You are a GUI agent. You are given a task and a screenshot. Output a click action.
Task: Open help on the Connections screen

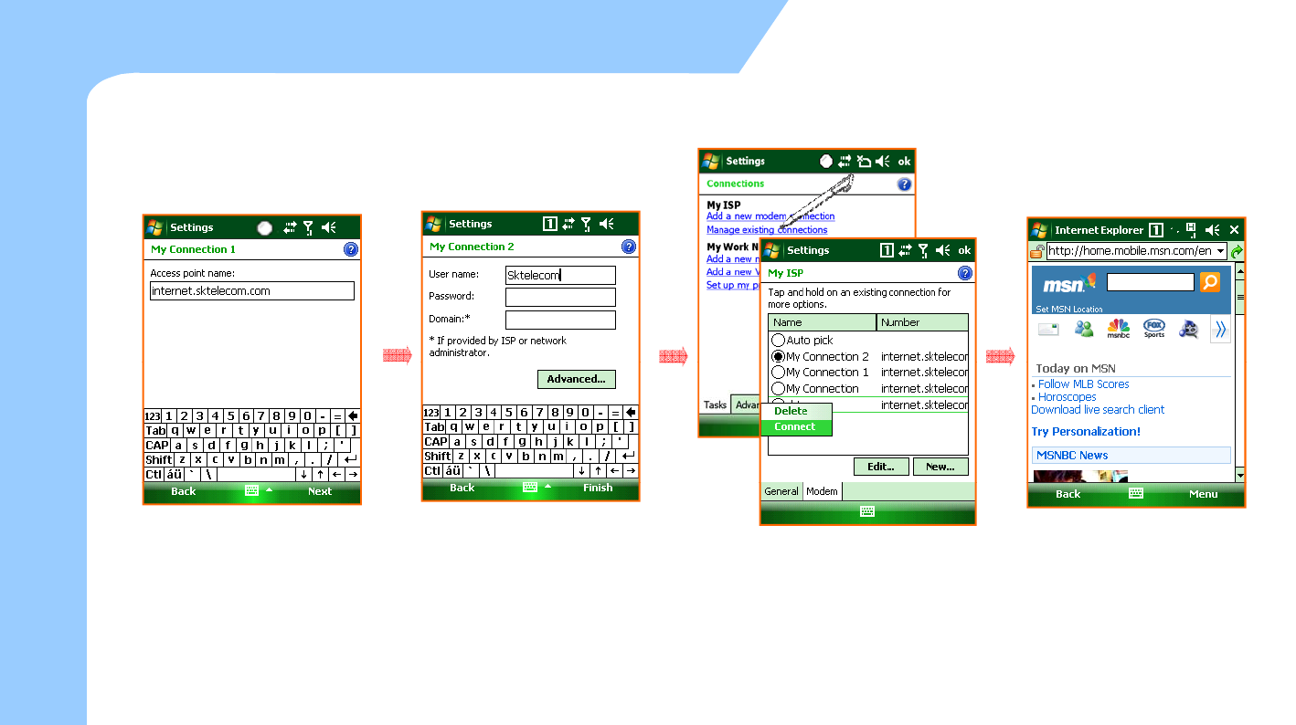point(905,184)
